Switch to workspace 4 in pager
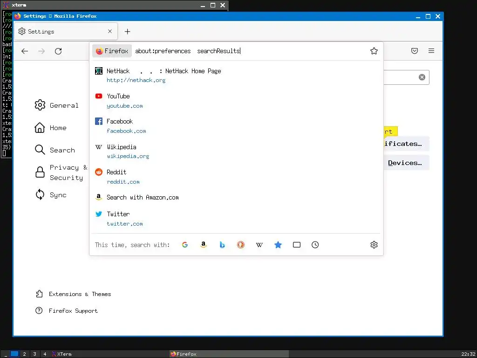The image size is (477, 358). (45, 354)
